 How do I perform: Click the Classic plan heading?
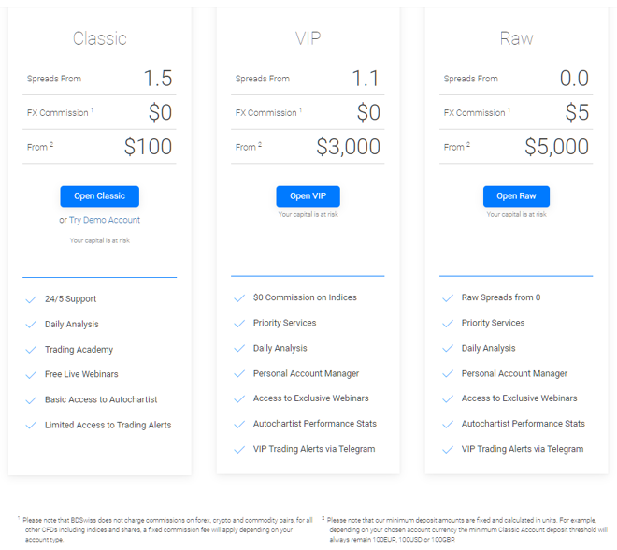[x=99, y=38]
